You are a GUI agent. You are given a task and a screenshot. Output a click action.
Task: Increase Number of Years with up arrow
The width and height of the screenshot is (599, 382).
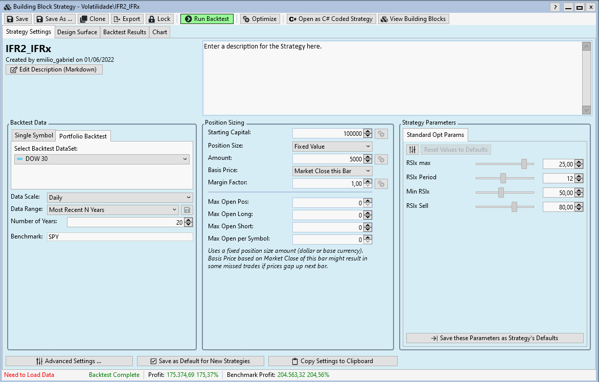tap(189, 220)
